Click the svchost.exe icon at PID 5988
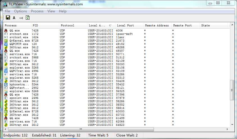Viewport: 237px width, 139px height. point(6,57)
